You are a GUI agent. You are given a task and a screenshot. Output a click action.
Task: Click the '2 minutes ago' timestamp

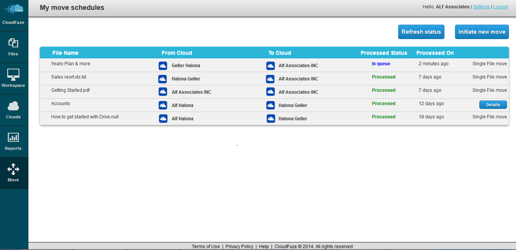tap(433, 64)
